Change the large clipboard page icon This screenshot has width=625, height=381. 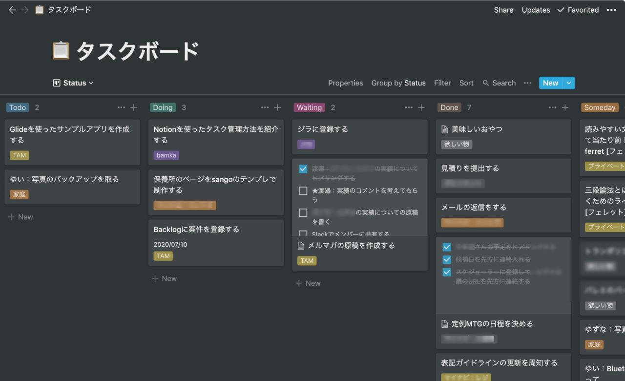click(61, 51)
